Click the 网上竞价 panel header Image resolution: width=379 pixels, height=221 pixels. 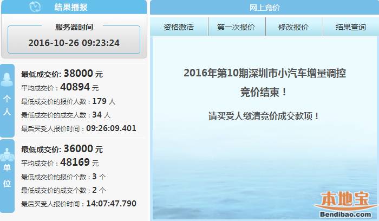coord(264,8)
